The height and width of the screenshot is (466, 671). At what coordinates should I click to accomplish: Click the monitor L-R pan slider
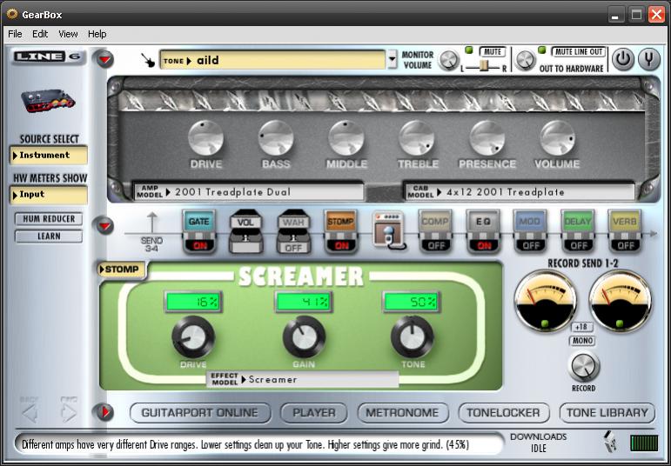pos(484,67)
